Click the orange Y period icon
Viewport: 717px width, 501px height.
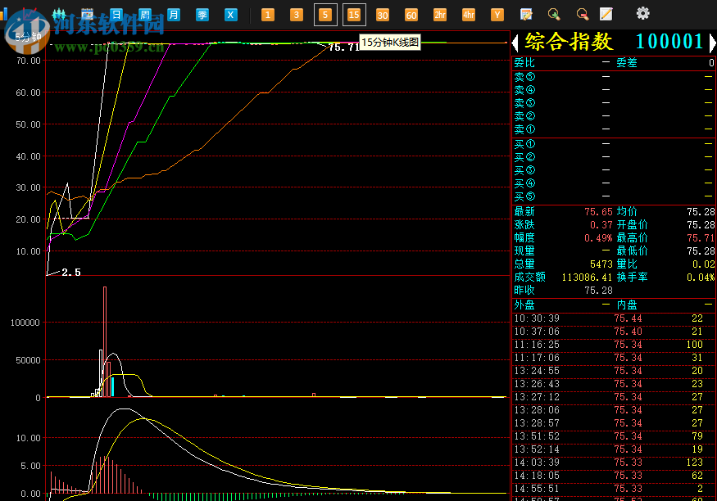497,14
